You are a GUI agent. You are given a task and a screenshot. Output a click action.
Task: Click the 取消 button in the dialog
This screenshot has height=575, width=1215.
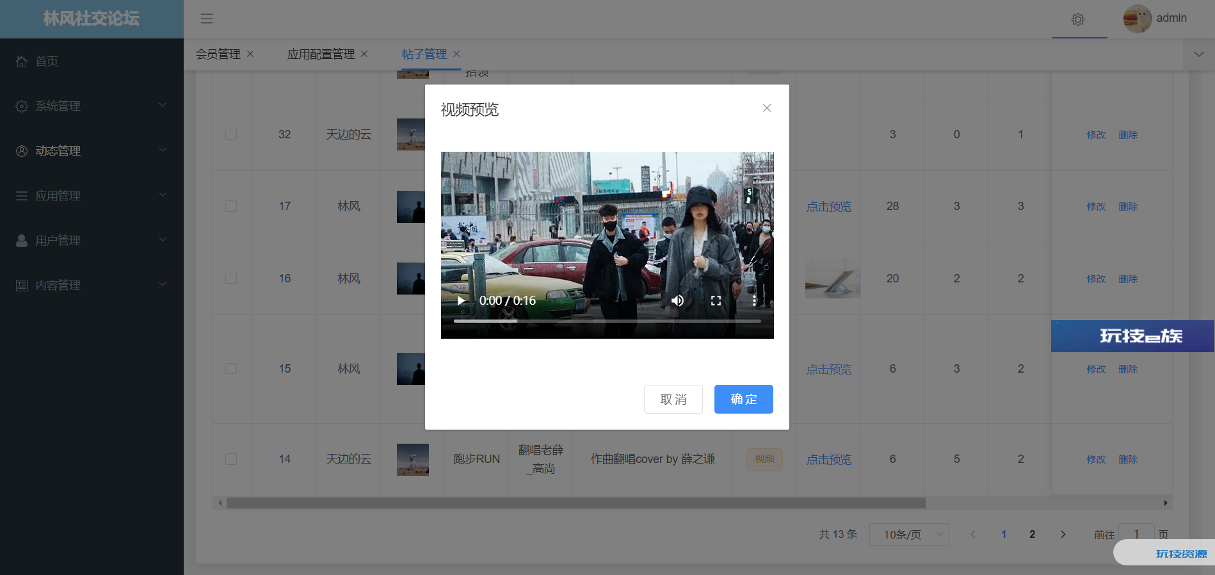point(673,399)
